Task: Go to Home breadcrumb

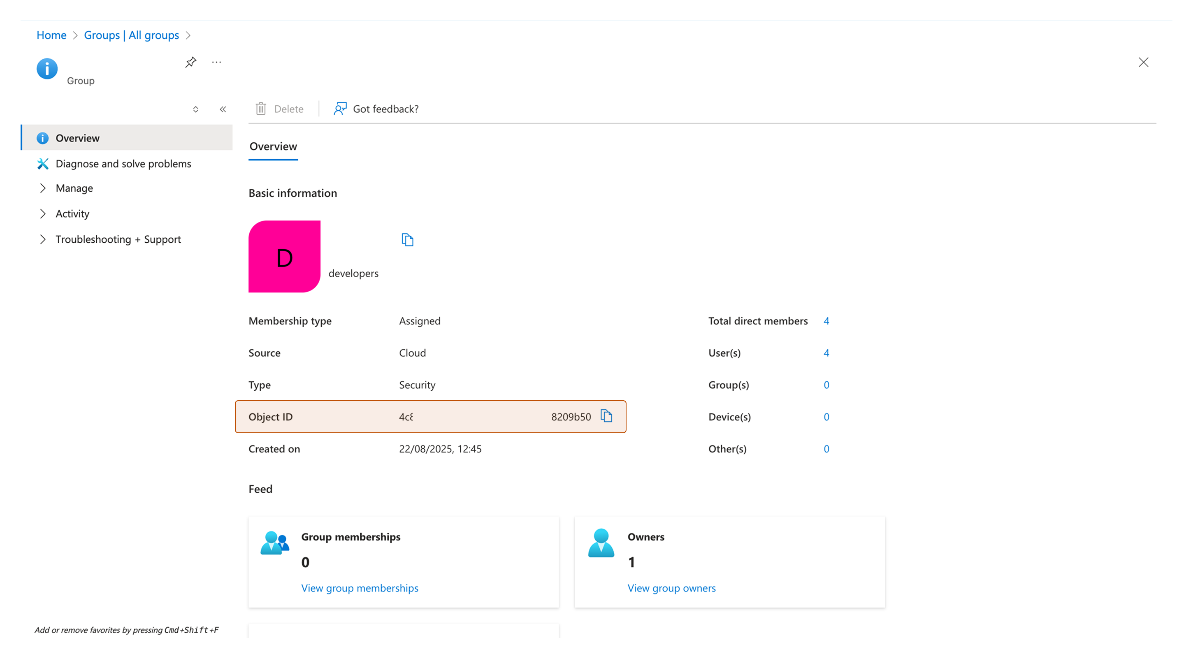Action: coord(51,35)
